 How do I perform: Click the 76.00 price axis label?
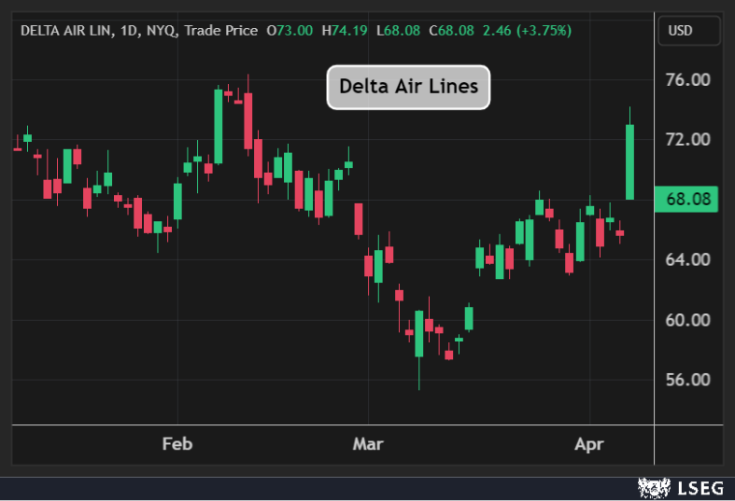pyautogui.click(x=686, y=79)
